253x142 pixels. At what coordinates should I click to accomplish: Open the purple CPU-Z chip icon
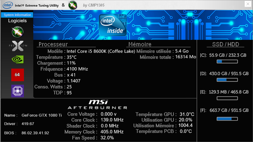(x=17, y=91)
